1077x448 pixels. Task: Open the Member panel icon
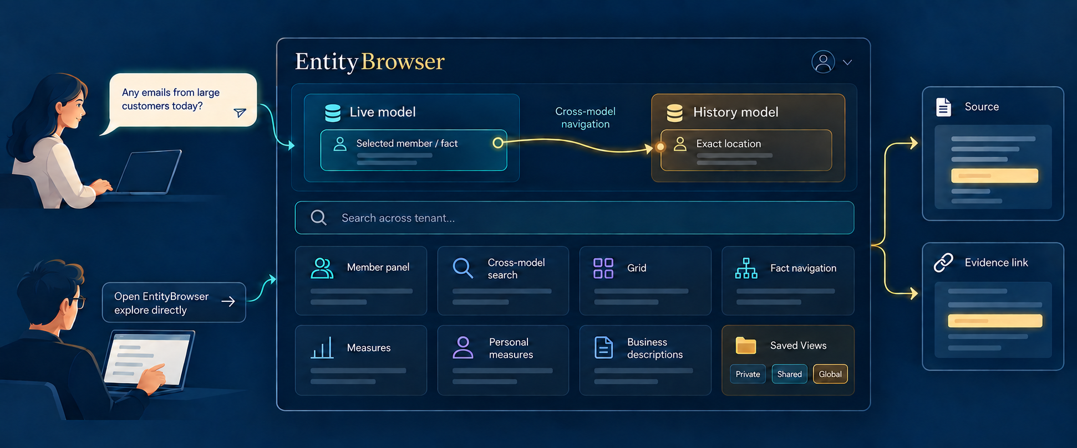coord(322,268)
